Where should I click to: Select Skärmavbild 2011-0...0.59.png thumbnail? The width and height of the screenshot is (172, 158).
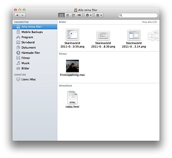[x=72, y=34]
